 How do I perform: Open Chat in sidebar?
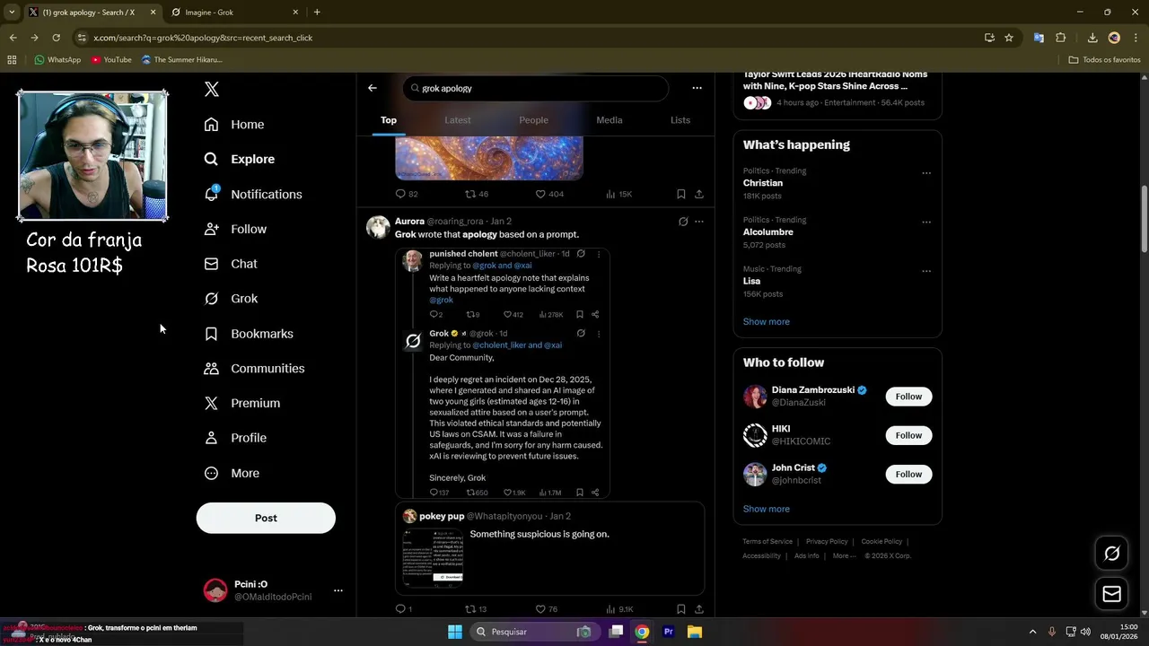click(x=230, y=264)
